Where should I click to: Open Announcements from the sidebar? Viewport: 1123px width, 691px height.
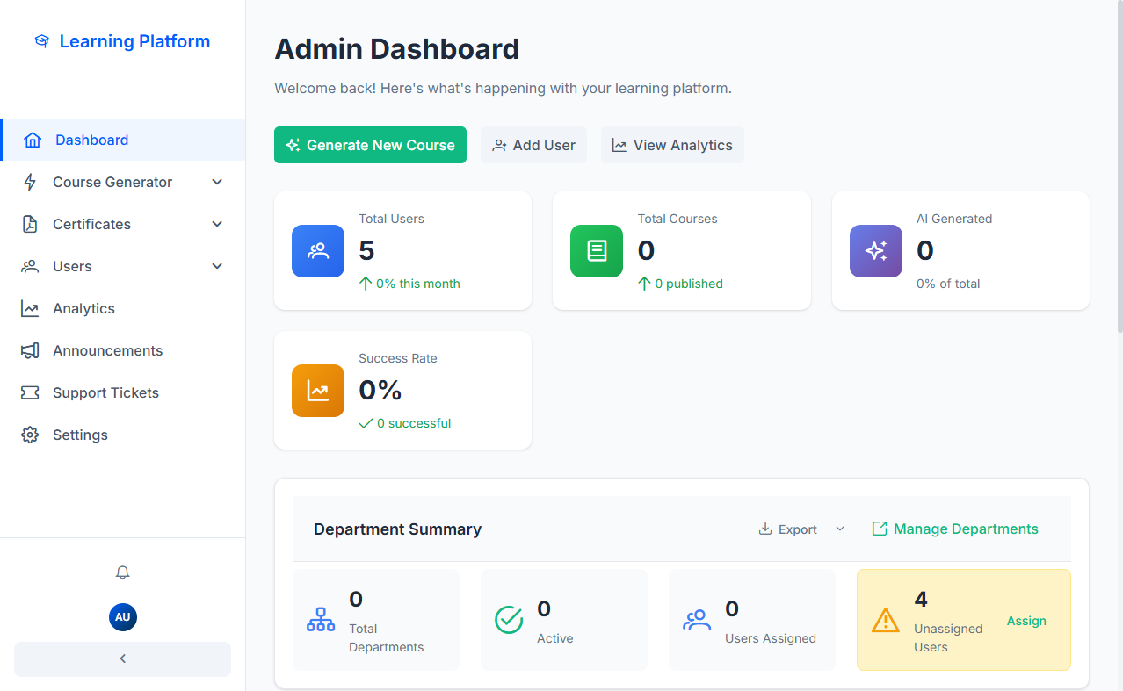(x=107, y=350)
